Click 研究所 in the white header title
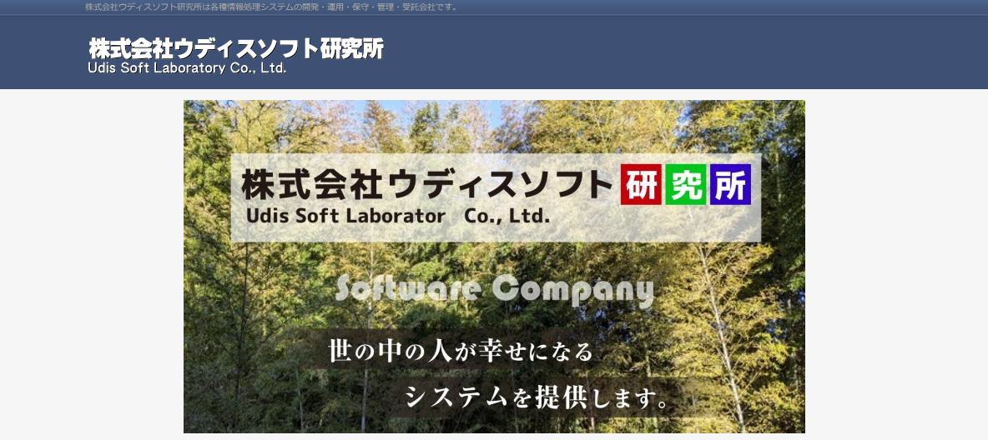Viewport: 988px width, 440px height. coord(351,48)
